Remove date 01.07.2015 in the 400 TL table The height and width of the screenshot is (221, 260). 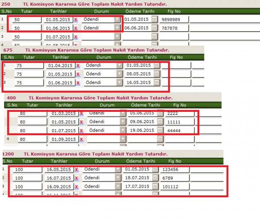(81, 131)
